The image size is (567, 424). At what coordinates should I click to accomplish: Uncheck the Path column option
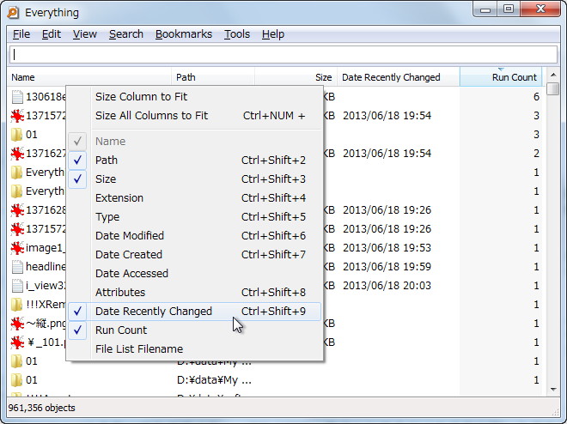coord(194,160)
